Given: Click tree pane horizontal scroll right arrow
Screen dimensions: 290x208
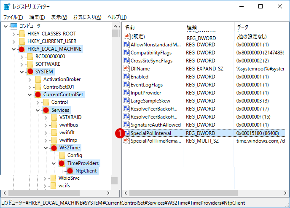Looking at the screenshot, I should 108,193.
